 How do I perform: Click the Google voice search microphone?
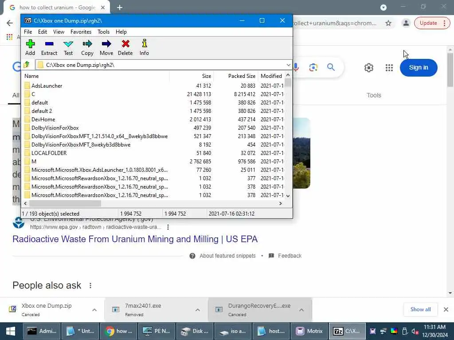click(x=296, y=67)
